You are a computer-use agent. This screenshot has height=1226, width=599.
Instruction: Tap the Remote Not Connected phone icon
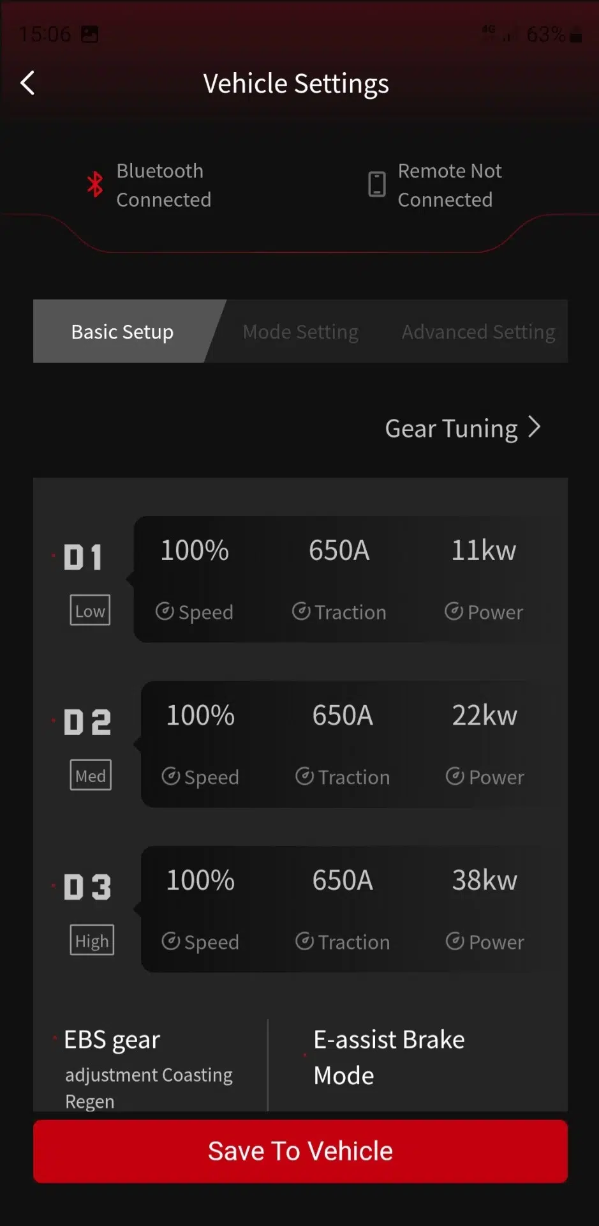click(377, 185)
